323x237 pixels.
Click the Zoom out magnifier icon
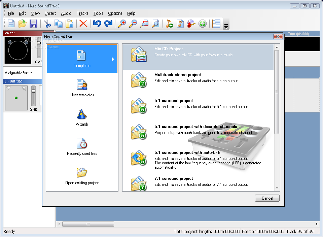coord(133,24)
